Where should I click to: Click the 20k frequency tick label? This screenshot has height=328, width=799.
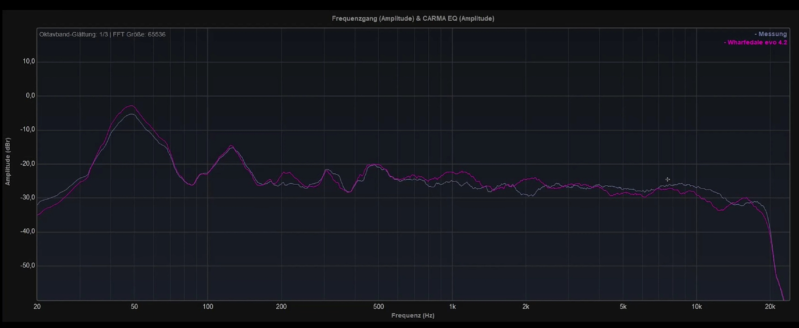(770, 307)
